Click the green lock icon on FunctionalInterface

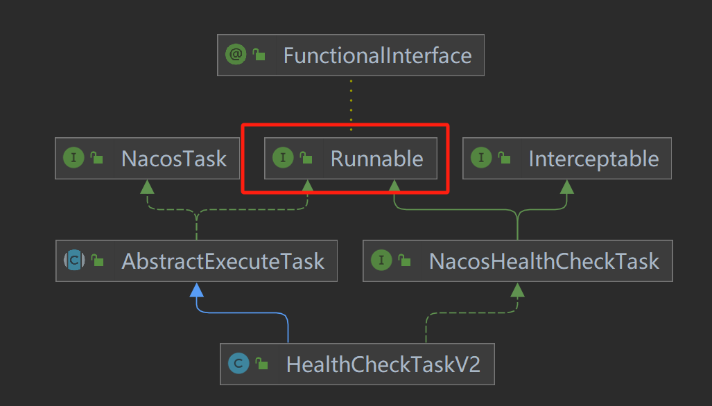tap(259, 55)
